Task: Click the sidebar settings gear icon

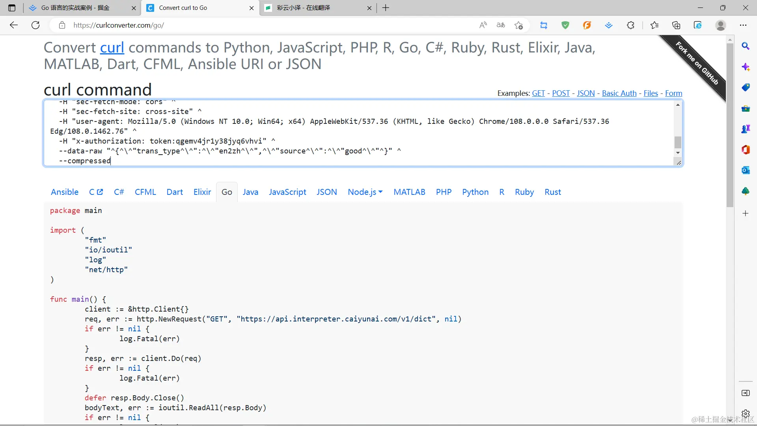Action: (746, 413)
